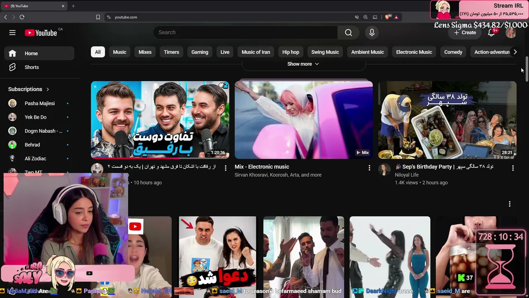Click the crossed-out eye icon in the address bar
Image resolution: width=529 pixels, height=298 pixels.
click(x=357, y=17)
